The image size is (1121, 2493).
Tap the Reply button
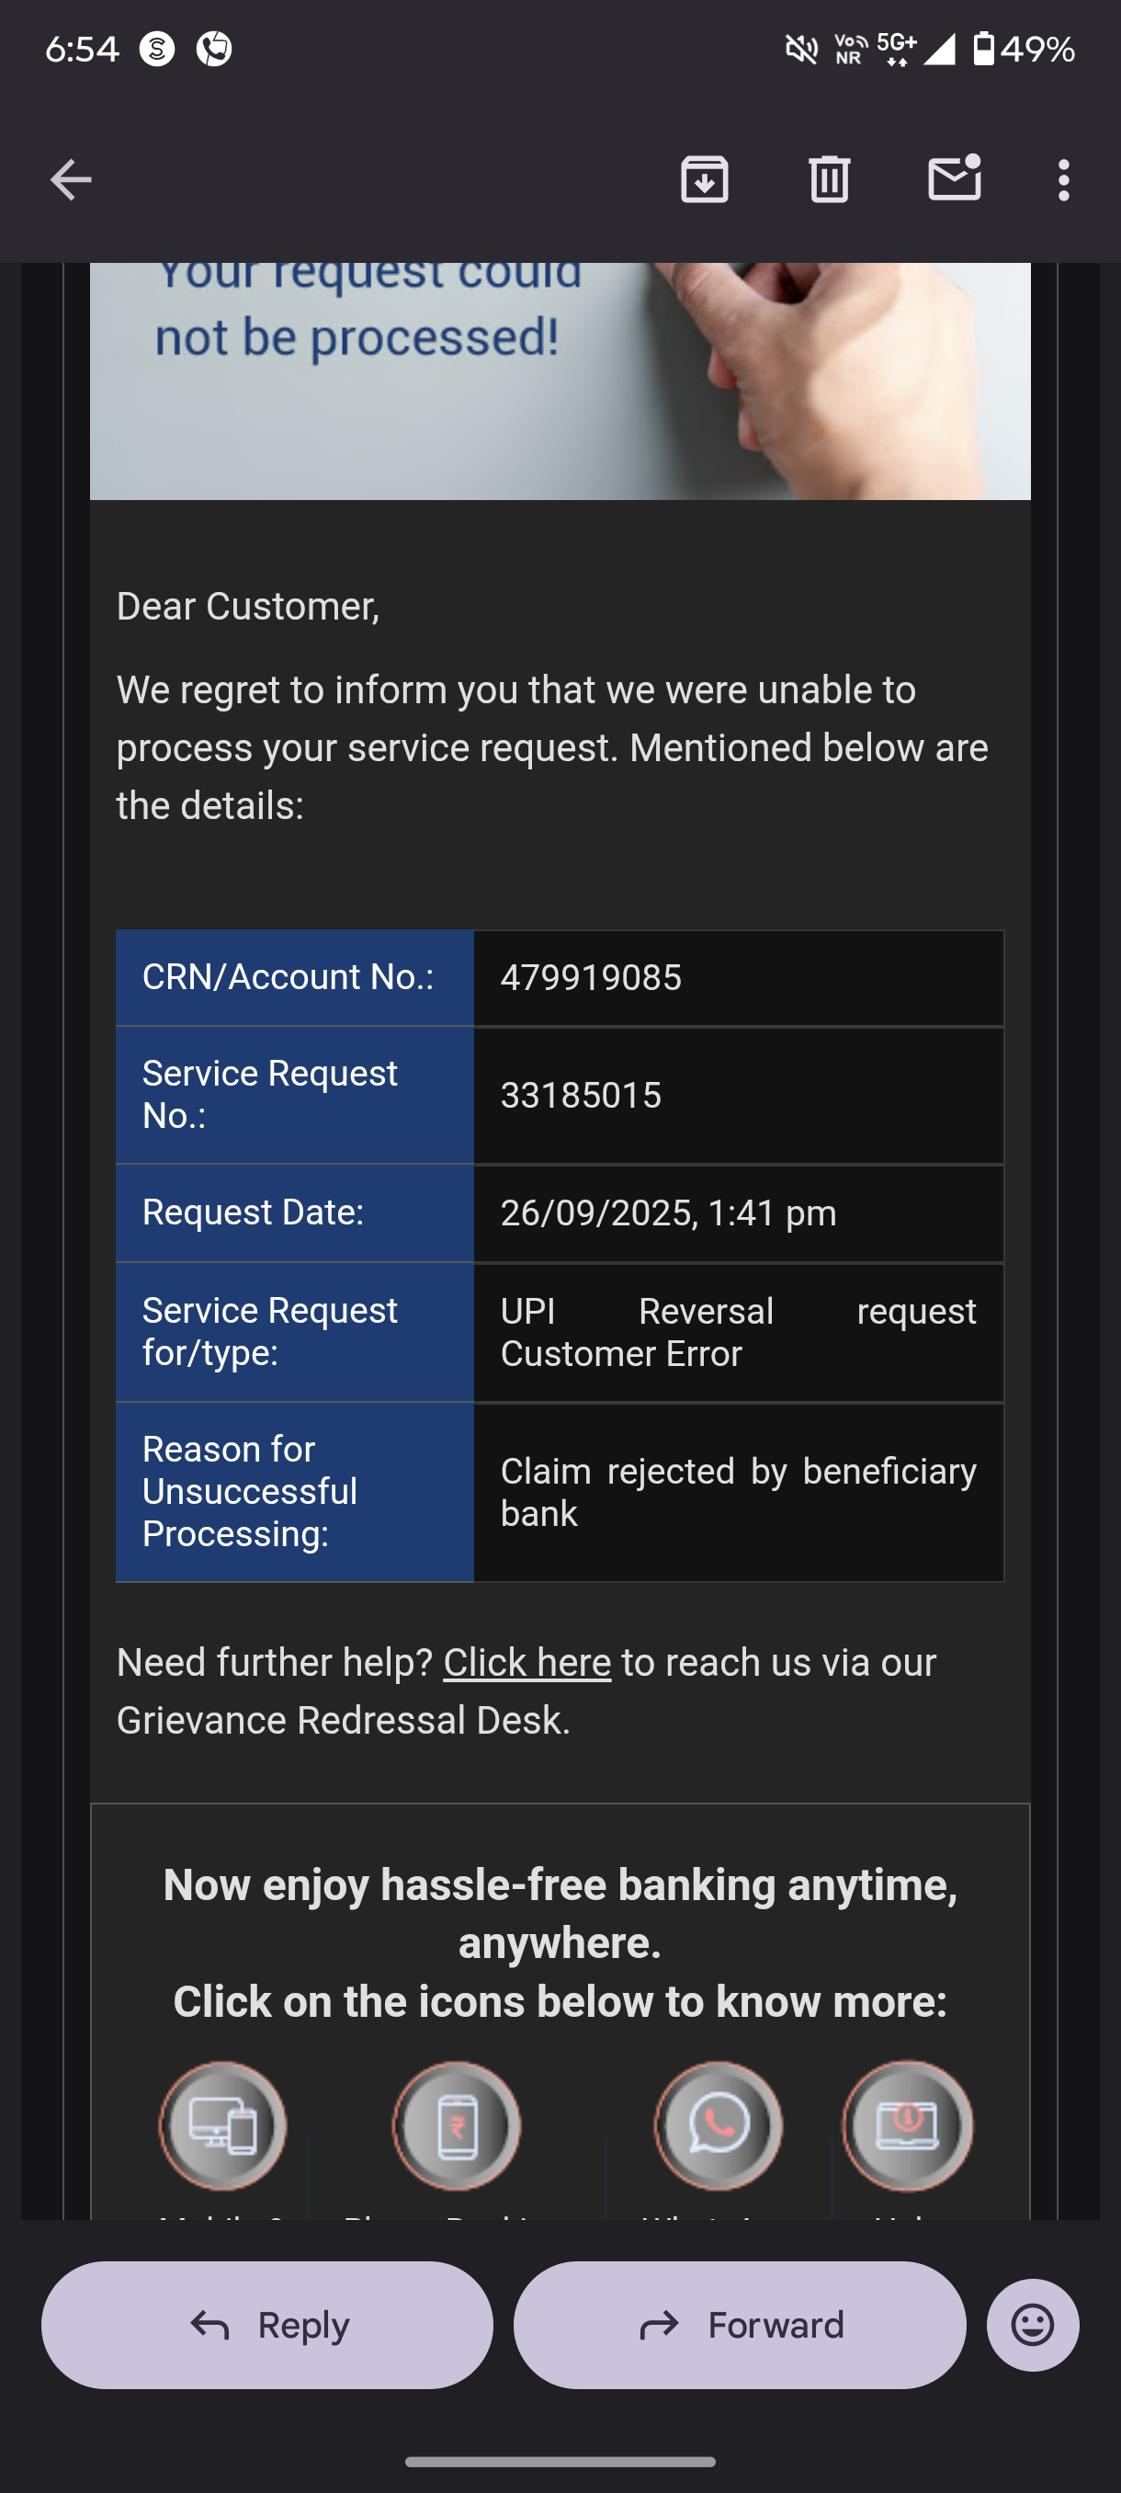click(x=267, y=2325)
